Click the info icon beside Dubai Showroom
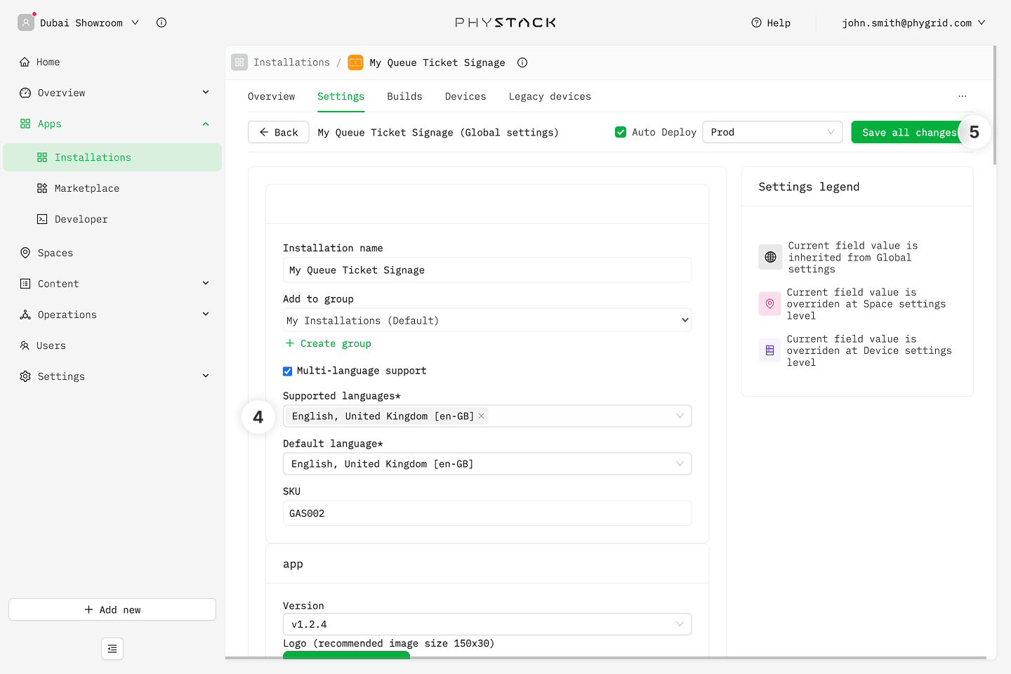The image size is (1011, 674). [x=161, y=22]
